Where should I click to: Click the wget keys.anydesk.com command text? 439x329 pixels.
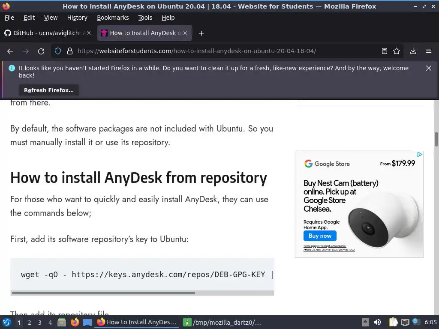point(147,275)
